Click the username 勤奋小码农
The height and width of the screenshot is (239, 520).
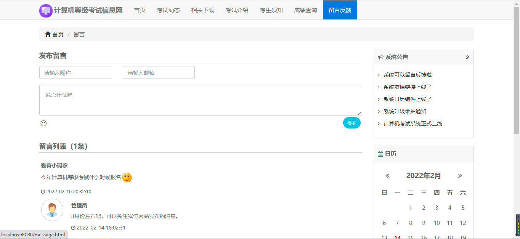54,166
